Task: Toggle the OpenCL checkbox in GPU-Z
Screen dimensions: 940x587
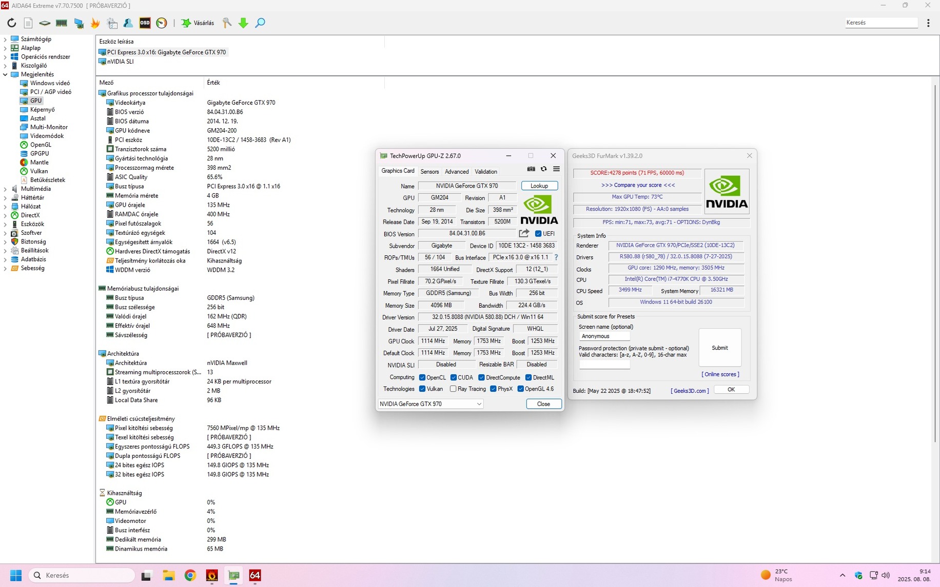Action: tap(422, 378)
